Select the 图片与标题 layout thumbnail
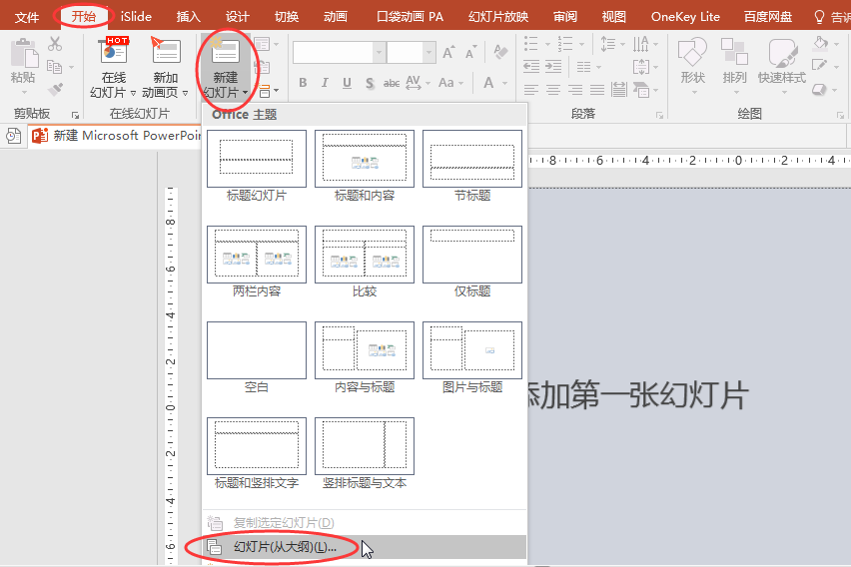 [x=472, y=350]
